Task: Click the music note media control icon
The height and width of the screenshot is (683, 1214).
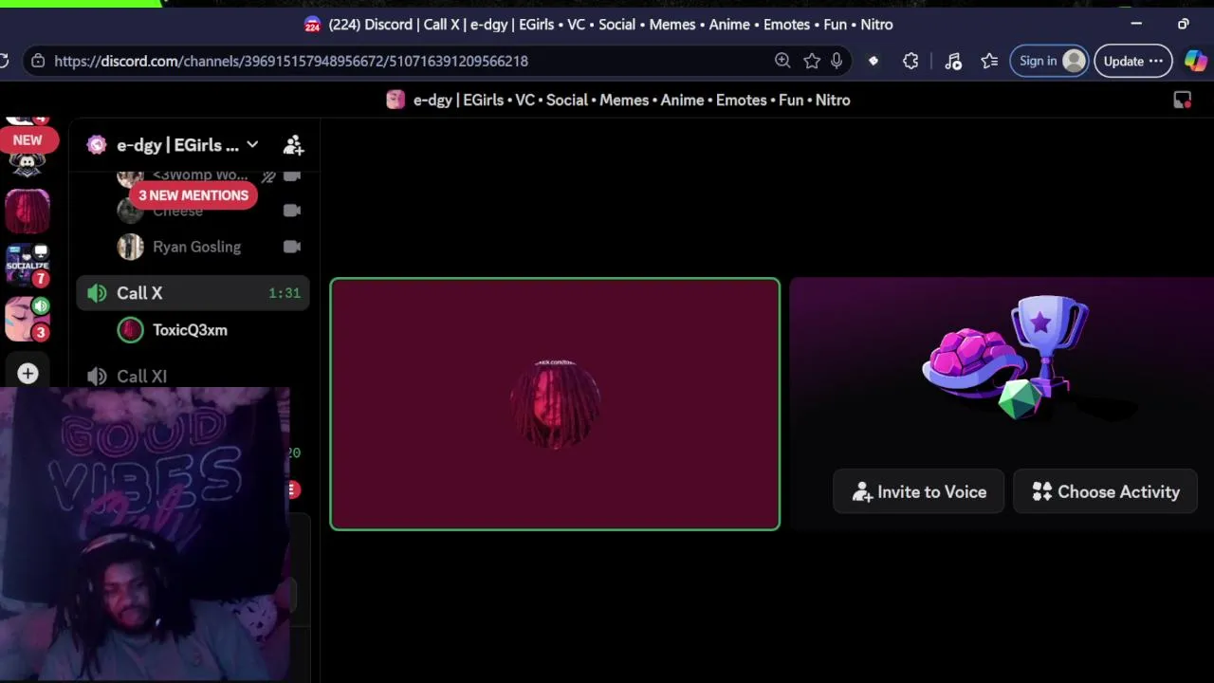Action: point(953,61)
